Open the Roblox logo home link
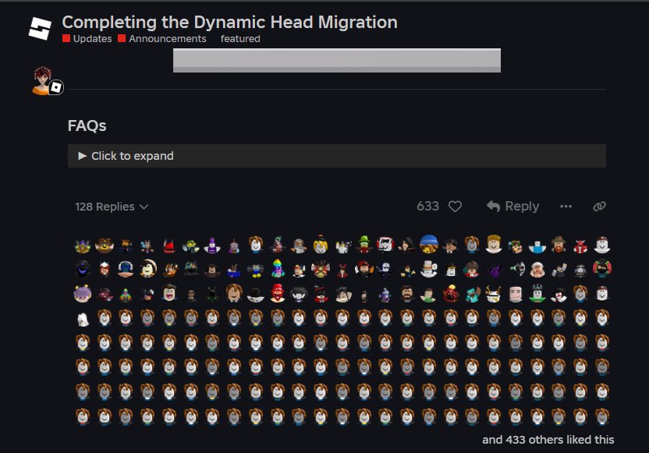649x453 pixels. pos(40,29)
